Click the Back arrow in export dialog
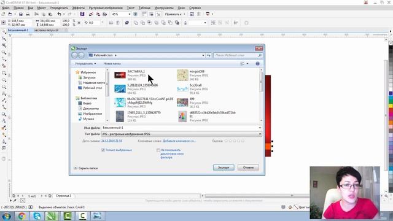Image resolution: width=393 pixels, height=221 pixels. pos(74,55)
